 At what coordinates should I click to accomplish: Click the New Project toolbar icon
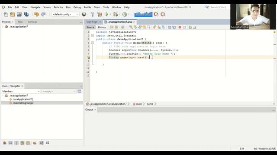tap(13, 14)
